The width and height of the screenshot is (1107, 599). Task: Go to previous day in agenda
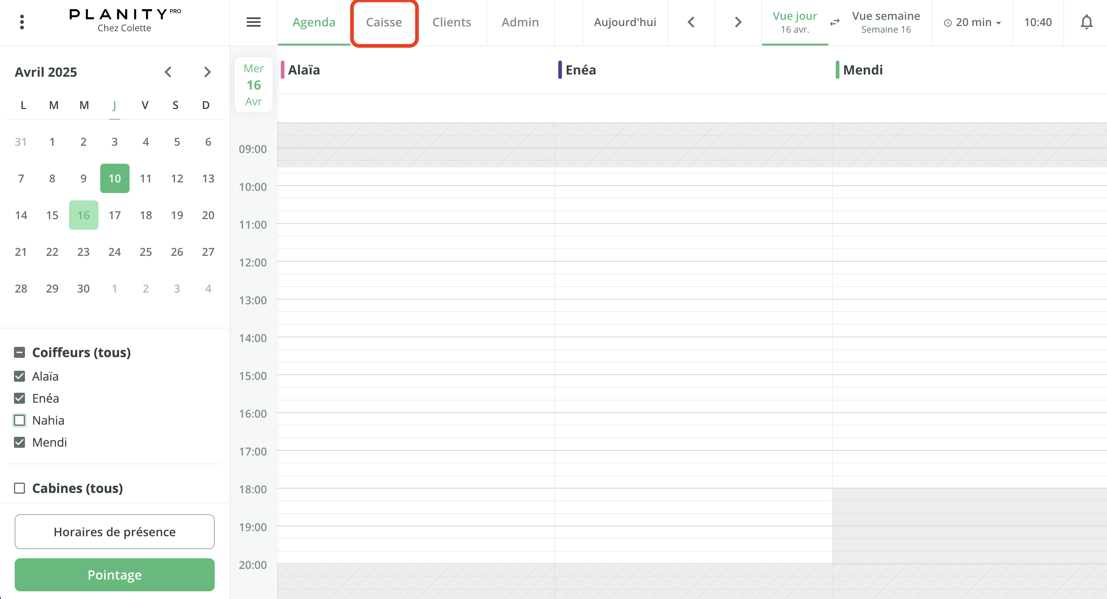point(691,22)
